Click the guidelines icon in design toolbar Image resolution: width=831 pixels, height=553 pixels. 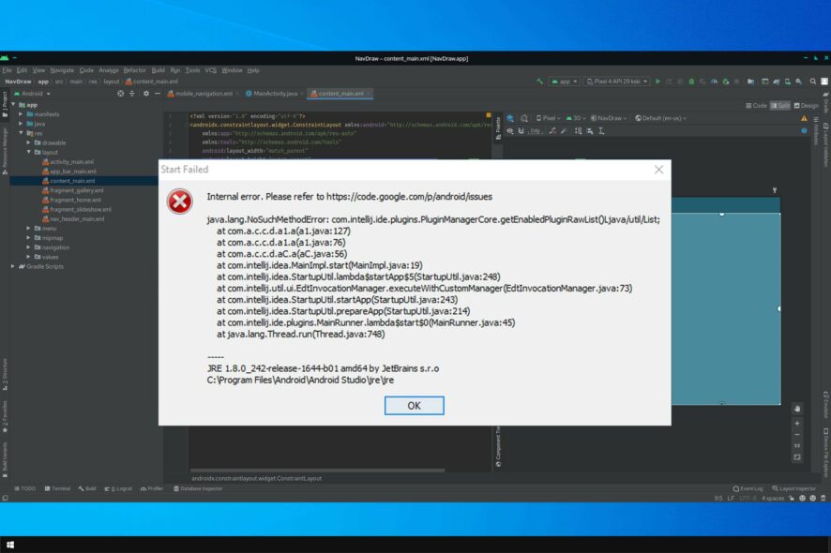[601, 131]
